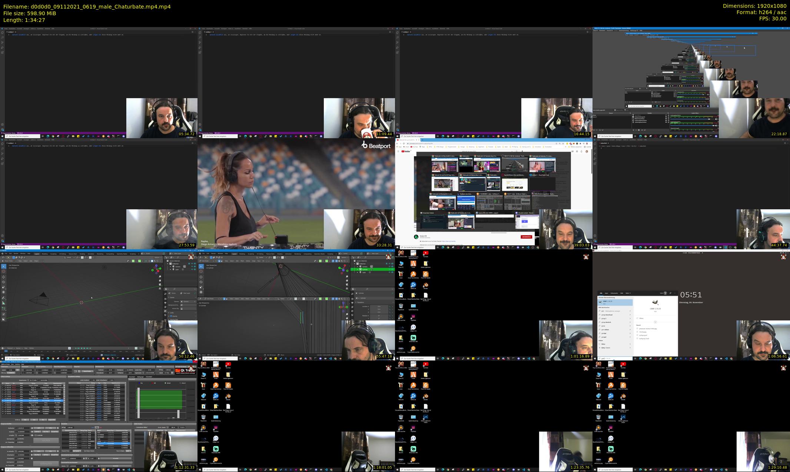Image resolution: width=790 pixels, height=472 pixels.
Task: Open Object Mode dropdown in 50:12 Blender frame
Action: point(9,261)
